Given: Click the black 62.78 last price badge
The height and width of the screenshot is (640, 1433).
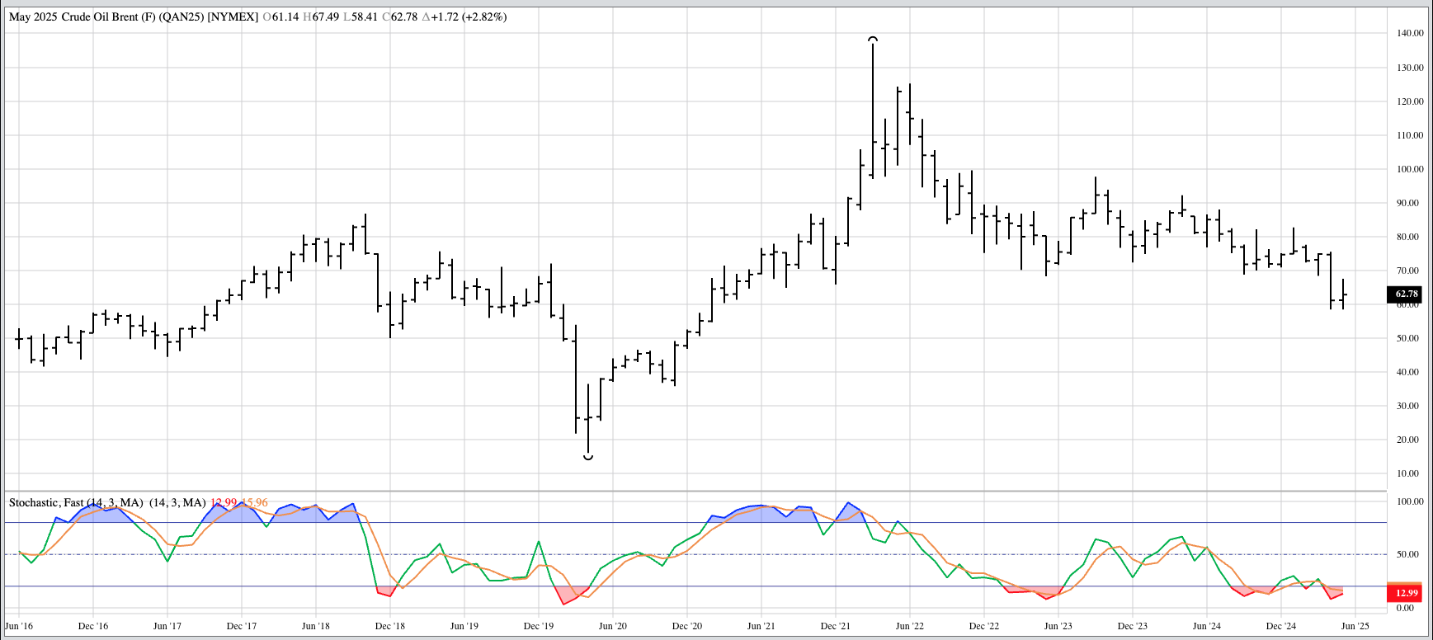Looking at the screenshot, I should [x=1406, y=294].
